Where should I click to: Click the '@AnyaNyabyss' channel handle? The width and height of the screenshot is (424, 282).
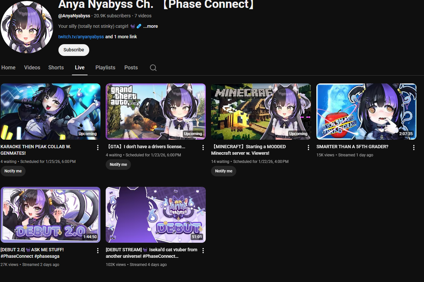[x=74, y=16]
